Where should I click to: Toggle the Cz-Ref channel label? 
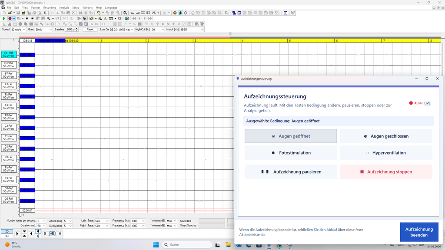[x=9, y=138]
